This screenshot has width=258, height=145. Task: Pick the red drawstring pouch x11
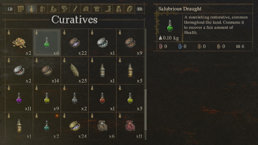point(130,126)
